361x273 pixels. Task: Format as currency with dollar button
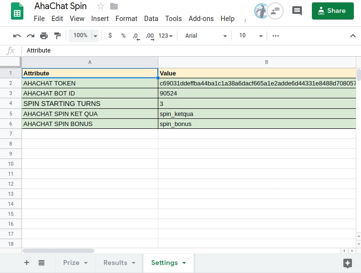point(110,36)
